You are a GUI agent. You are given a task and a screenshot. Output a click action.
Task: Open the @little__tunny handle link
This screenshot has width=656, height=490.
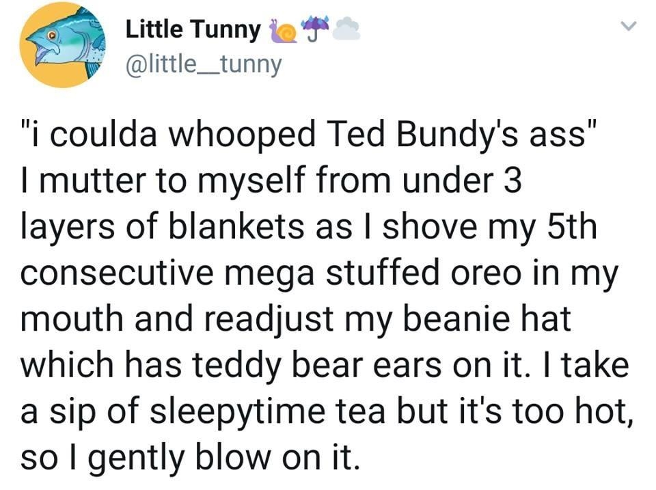coord(202,64)
